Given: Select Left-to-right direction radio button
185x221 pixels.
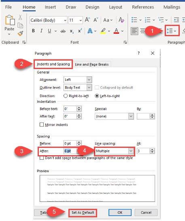Looking at the screenshot, I should (x=97, y=96).
